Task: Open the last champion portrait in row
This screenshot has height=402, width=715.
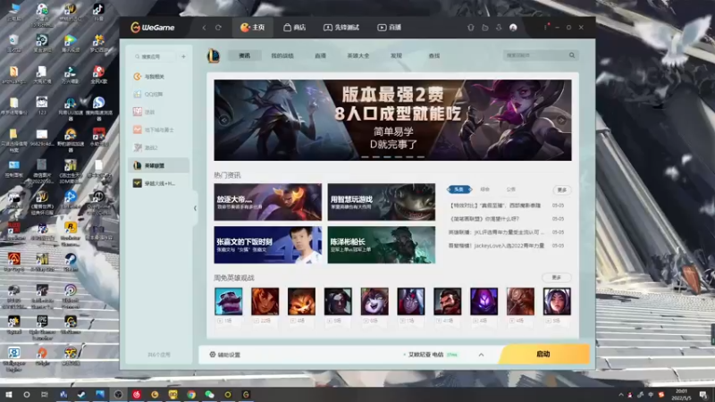Action: click(557, 301)
